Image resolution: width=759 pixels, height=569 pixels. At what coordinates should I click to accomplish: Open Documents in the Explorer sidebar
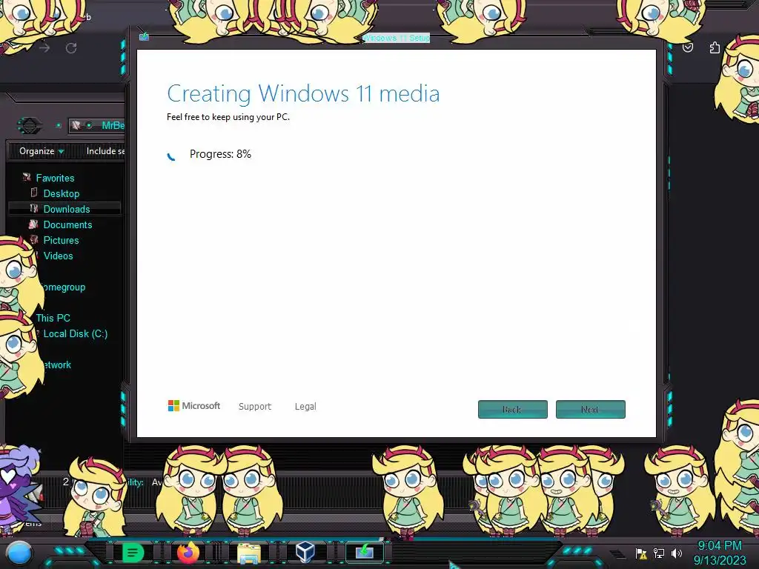click(67, 224)
